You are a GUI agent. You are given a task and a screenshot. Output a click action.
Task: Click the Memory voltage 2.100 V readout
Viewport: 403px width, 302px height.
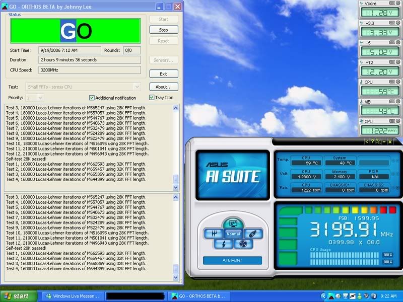tap(340, 177)
